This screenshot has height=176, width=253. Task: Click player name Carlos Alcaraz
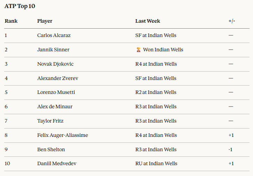(54, 35)
